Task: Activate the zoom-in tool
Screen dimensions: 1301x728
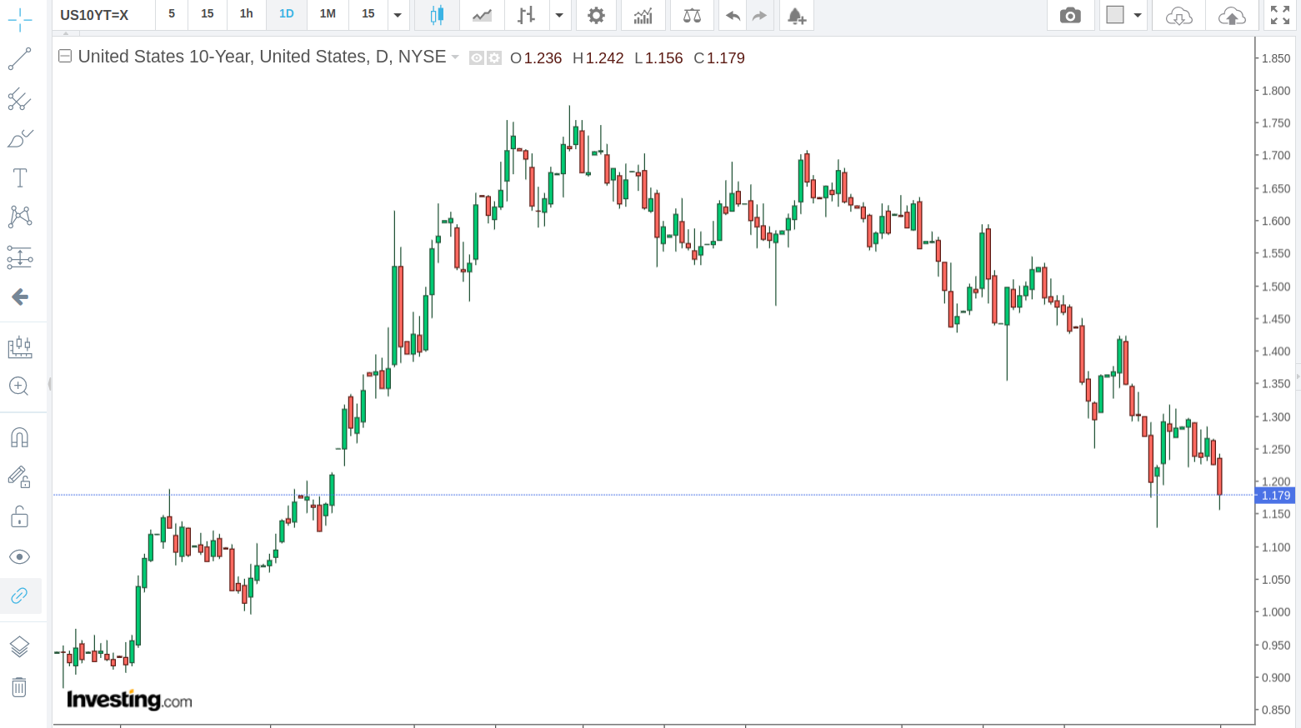Action: pos(20,386)
